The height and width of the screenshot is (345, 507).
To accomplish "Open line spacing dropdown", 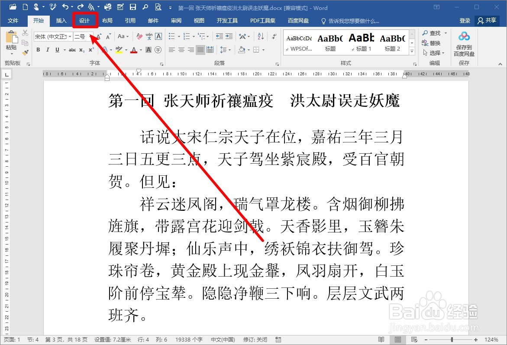I will [225, 50].
